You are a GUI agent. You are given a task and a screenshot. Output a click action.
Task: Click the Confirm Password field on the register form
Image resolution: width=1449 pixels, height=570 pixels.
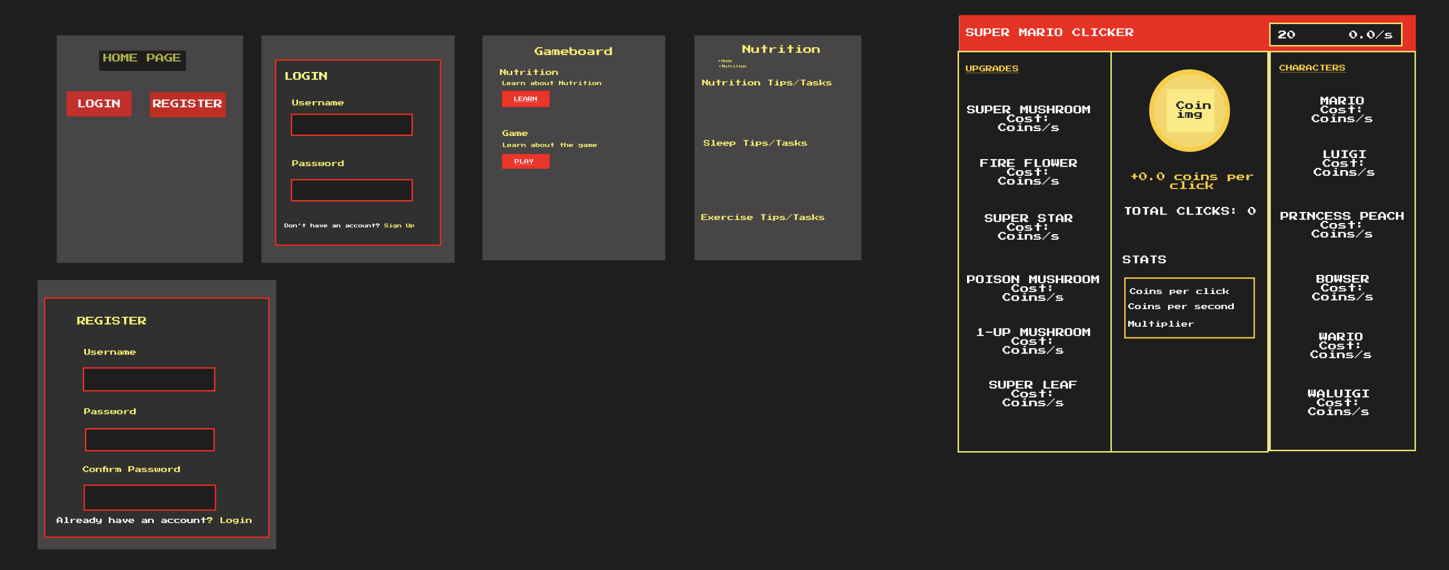pos(149,497)
